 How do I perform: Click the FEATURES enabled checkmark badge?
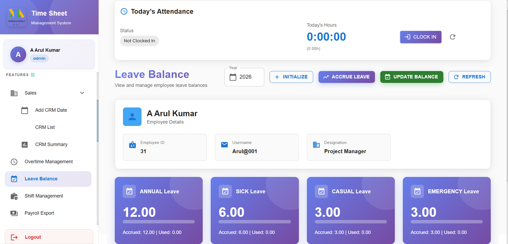33,74
